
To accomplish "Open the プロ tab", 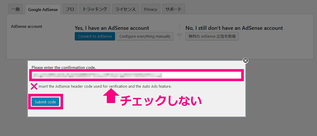I will [x=70, y=9].
